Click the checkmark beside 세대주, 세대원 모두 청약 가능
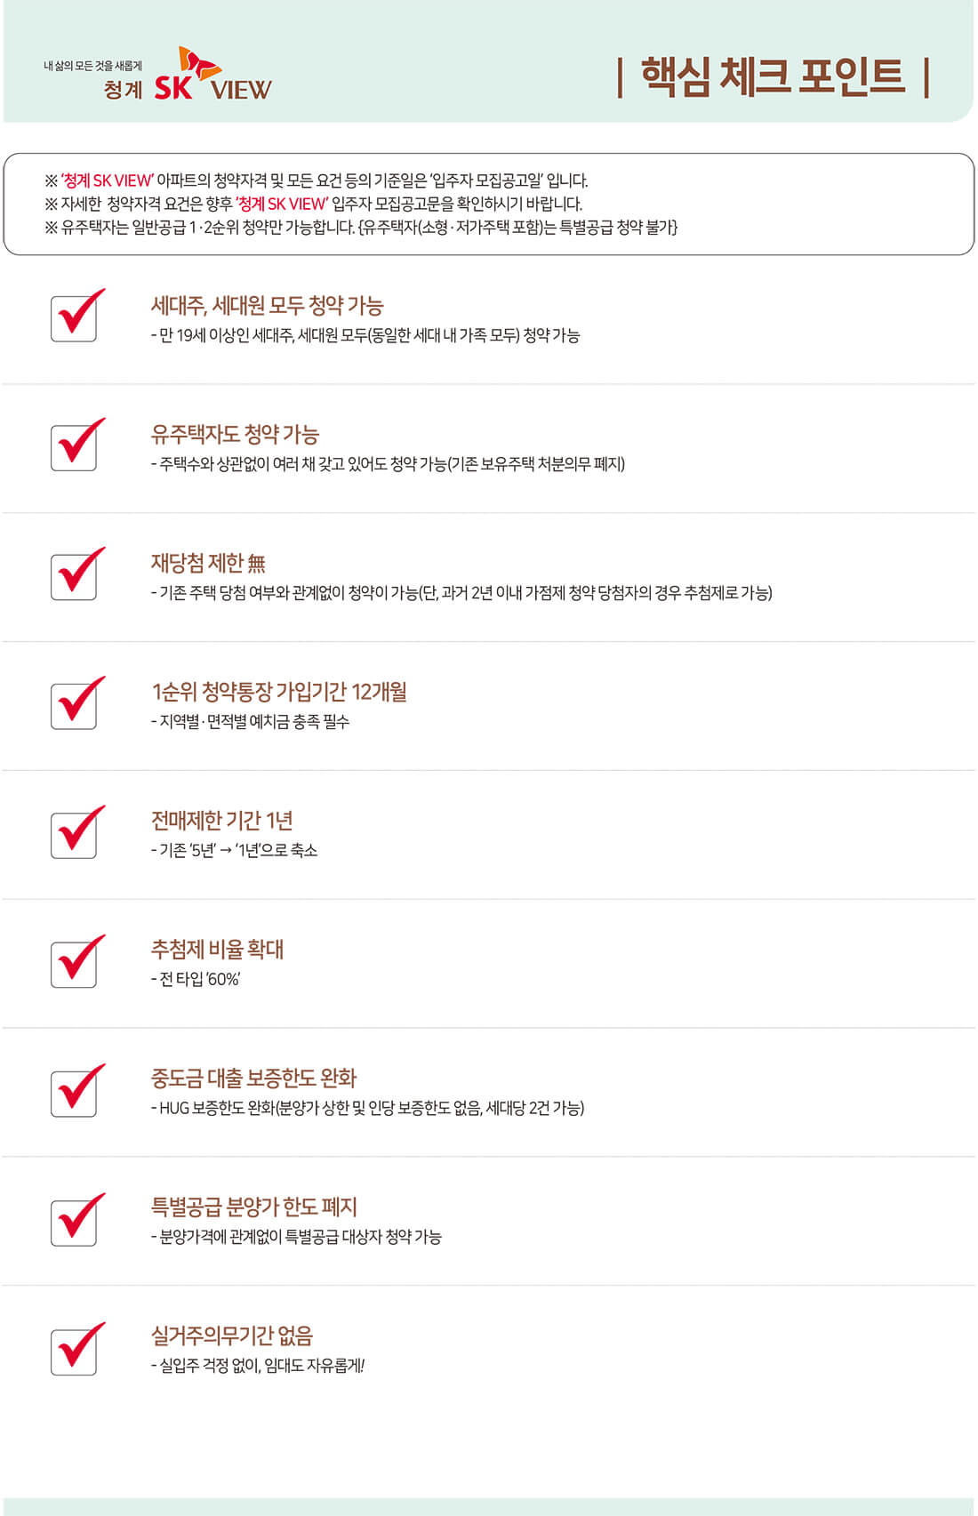This screenshot has height=1516, width=978. (77, 315)
